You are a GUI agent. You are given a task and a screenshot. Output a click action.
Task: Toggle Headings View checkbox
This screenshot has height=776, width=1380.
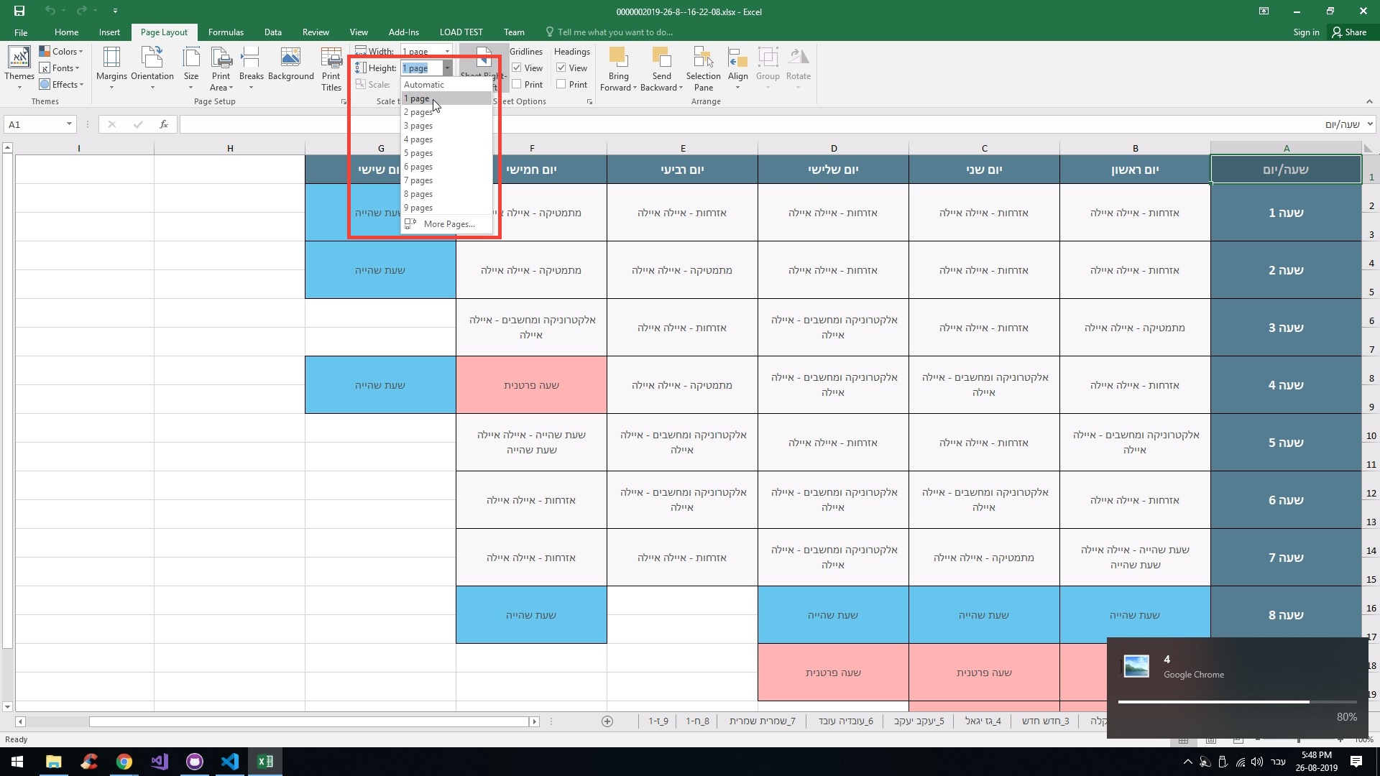tap(561, 68)
